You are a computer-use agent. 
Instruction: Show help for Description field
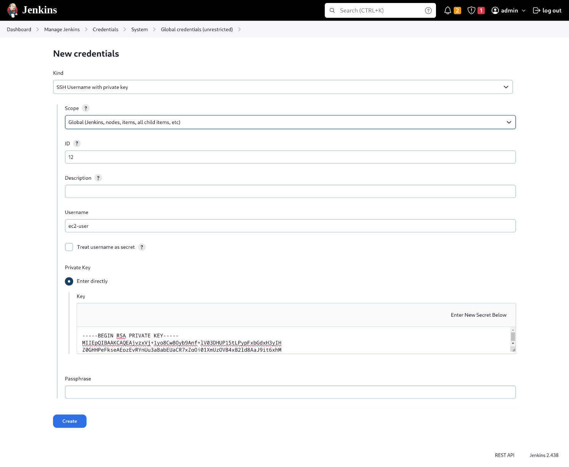pyautogui.click(x=98, y=178)
